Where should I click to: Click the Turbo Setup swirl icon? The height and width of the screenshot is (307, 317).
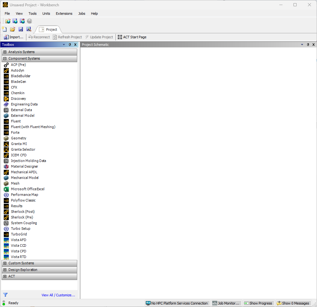coord(6,229)
